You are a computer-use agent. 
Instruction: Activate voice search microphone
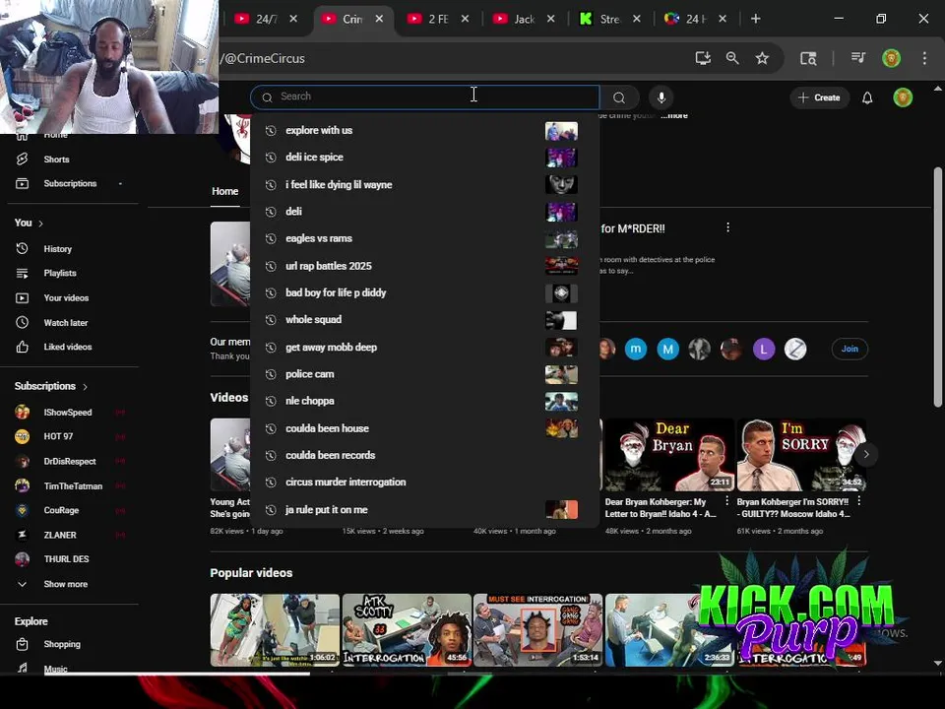click(x=661, y=97)
